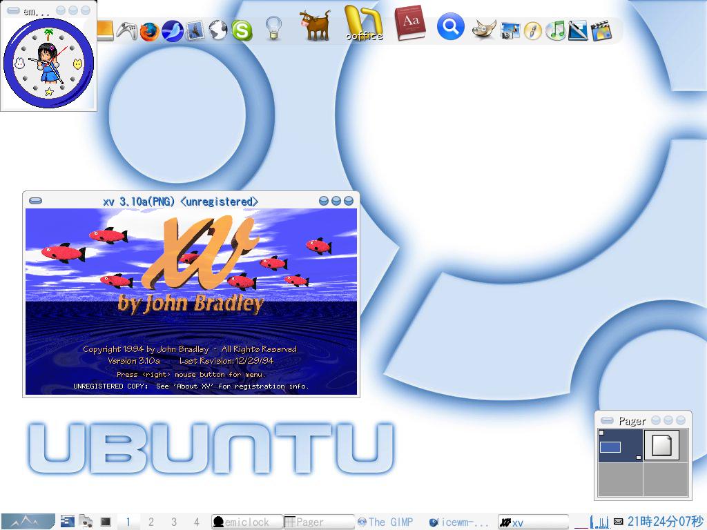Screen dimensions: 707x530
Task: Open Skype from the dock
Action: [x=243, y=30]
